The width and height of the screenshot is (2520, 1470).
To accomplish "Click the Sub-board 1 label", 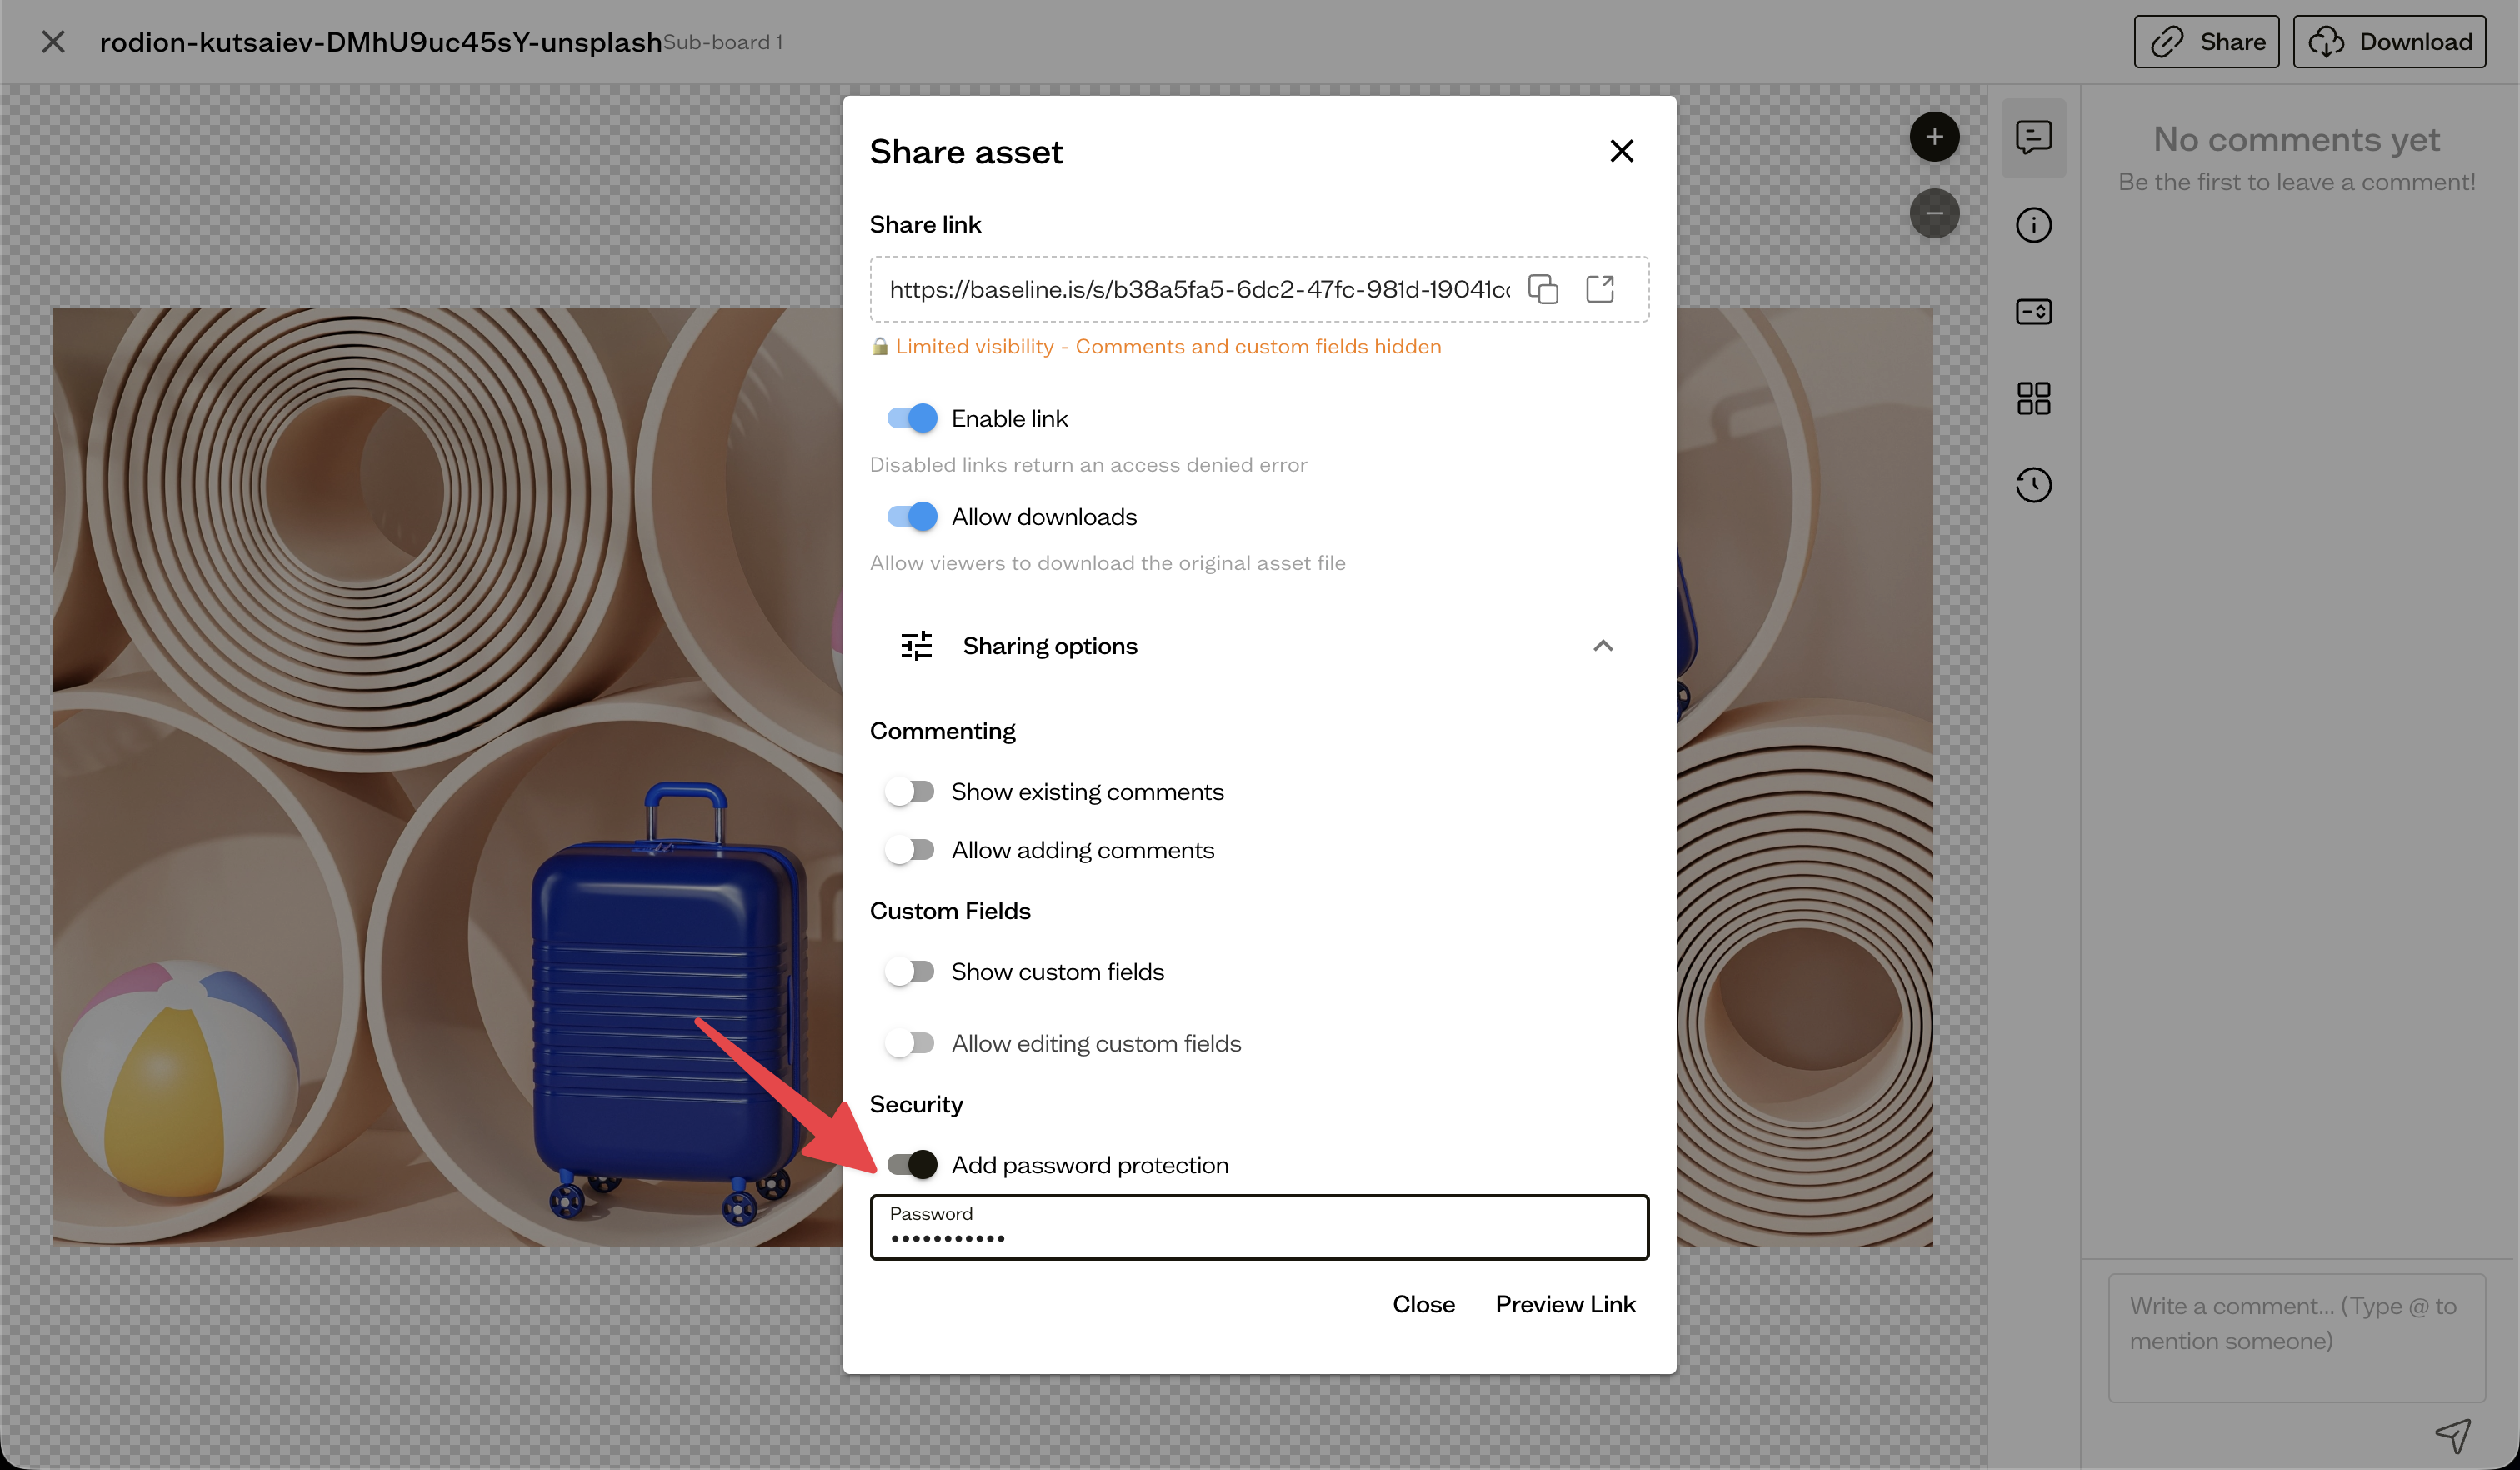I will pos(723,42).
